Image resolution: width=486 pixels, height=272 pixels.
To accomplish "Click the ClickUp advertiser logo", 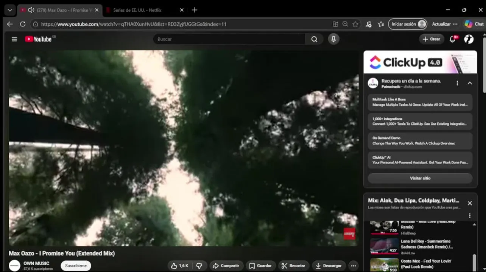I will coord(373,83).
